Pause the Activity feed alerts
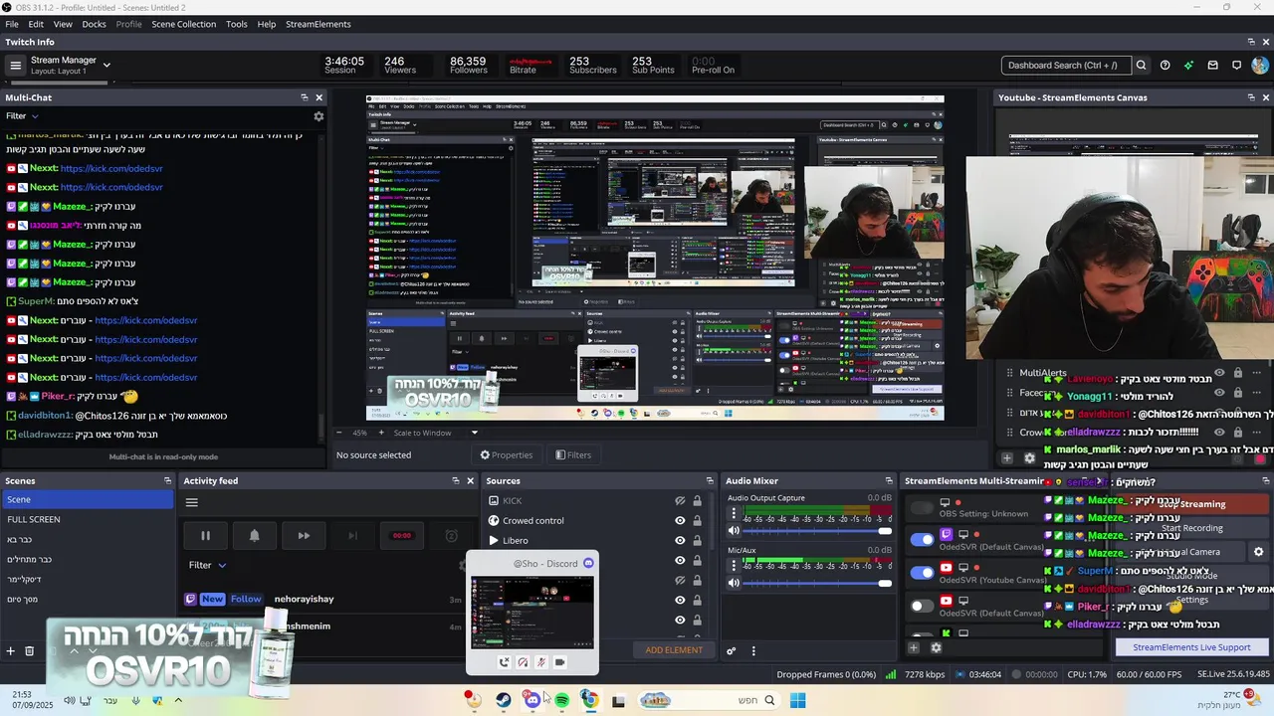The width and height of the screenshot is (1274, 716). [205, 535]
